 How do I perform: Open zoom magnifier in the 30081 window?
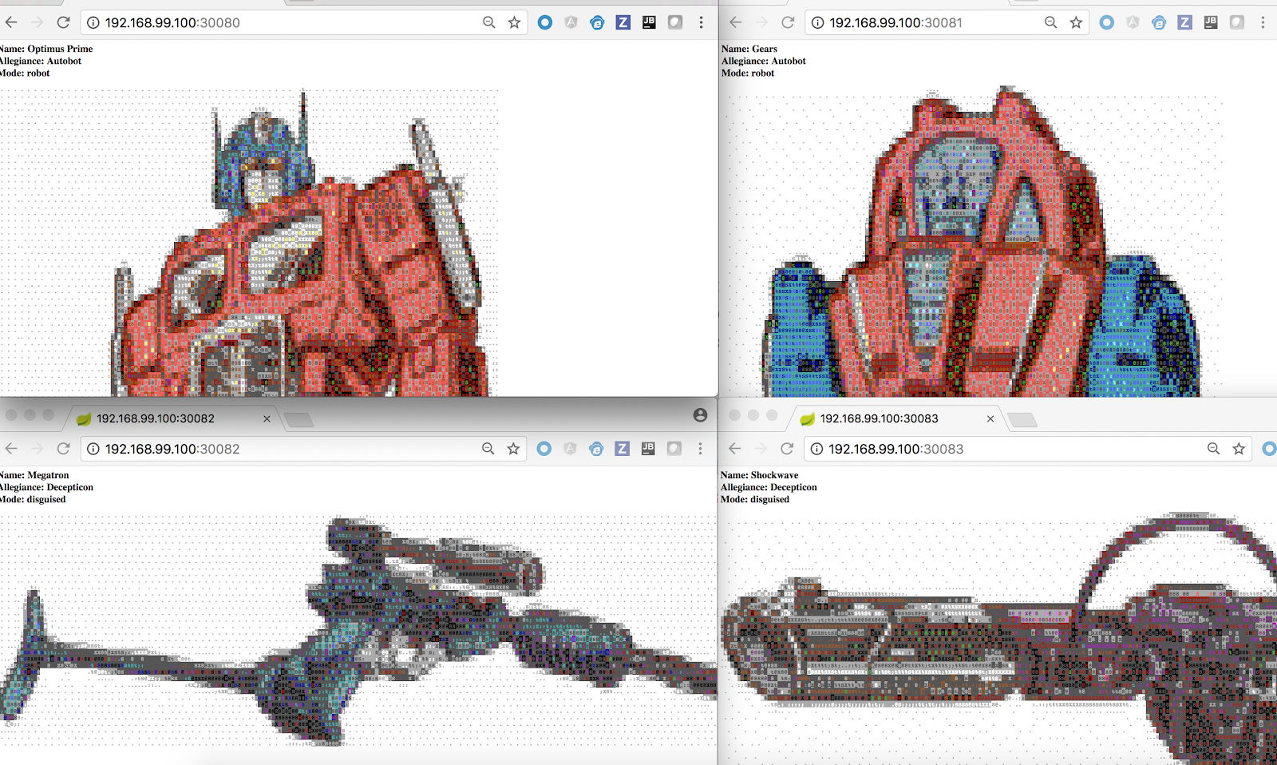pos(1051,22)
